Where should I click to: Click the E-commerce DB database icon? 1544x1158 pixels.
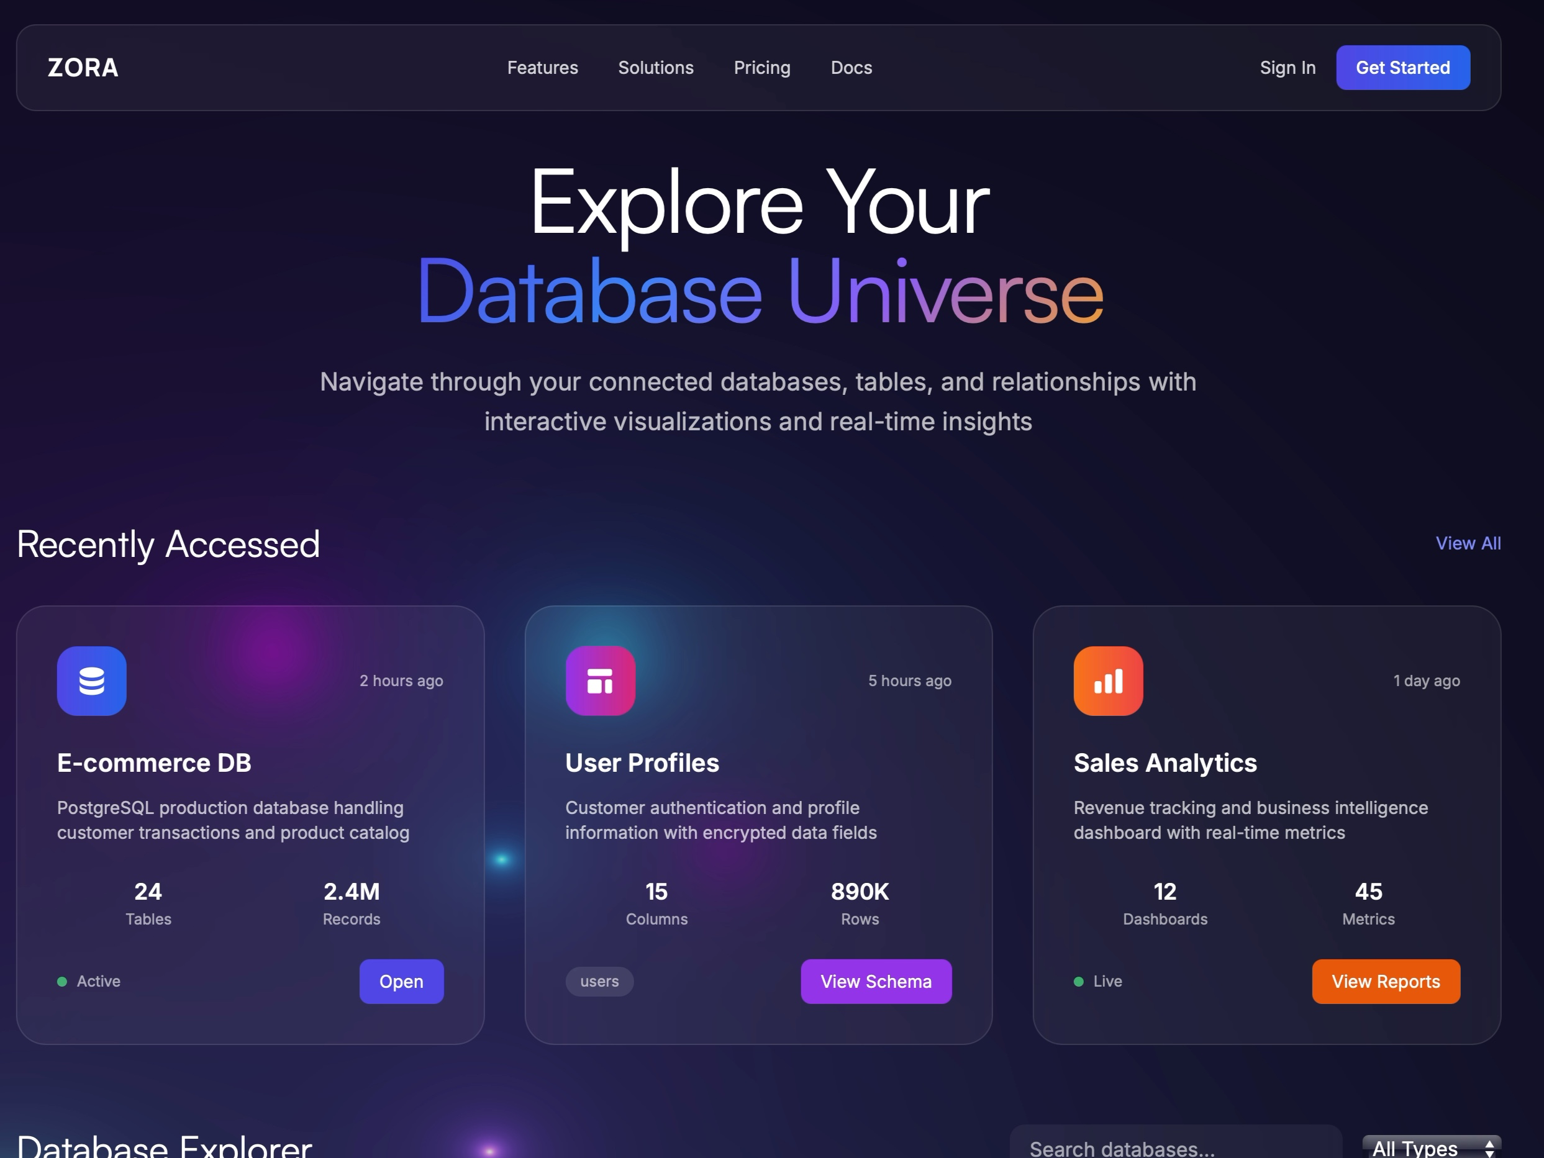point(91,681)
